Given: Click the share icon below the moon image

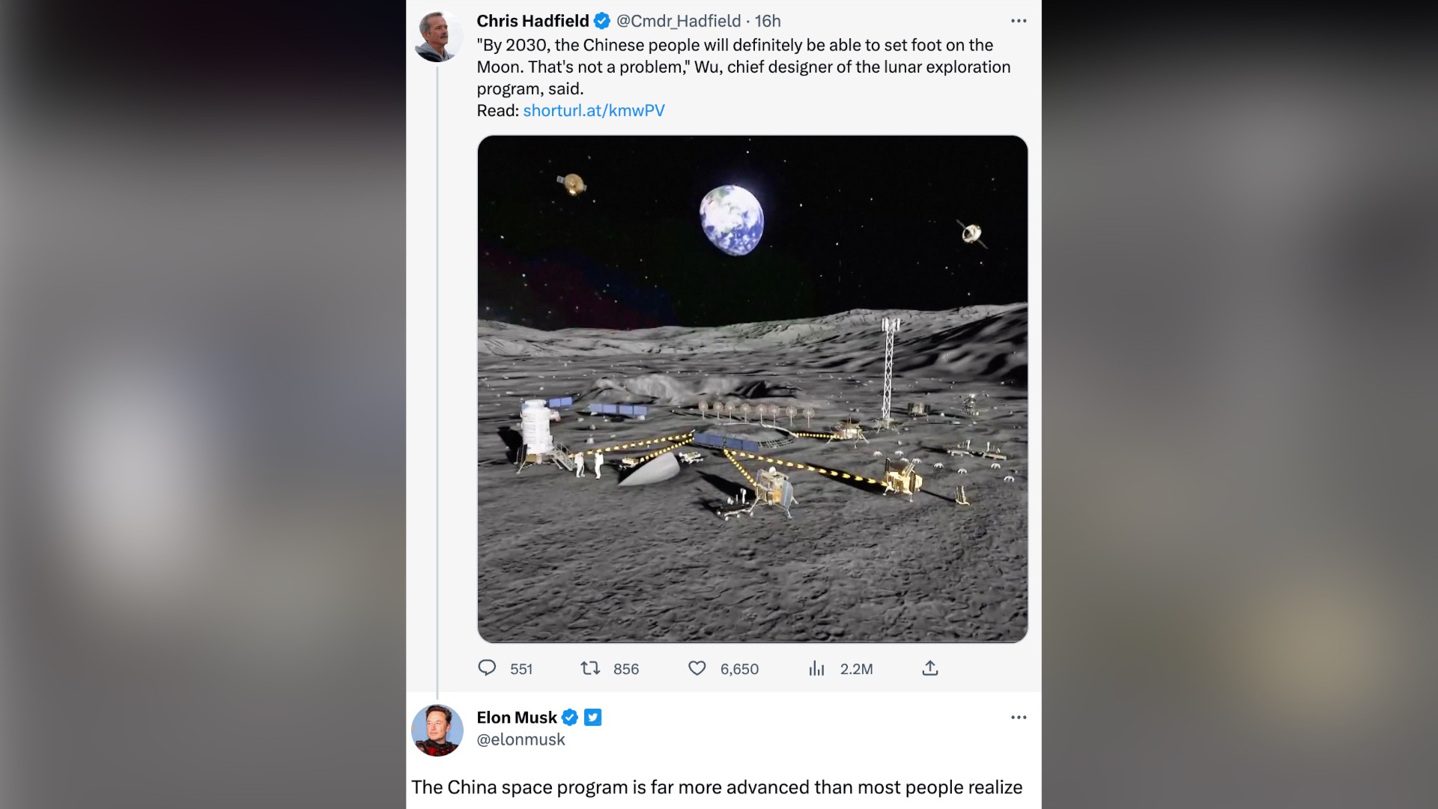Looking at the screenshot, I should coord(929,668).
